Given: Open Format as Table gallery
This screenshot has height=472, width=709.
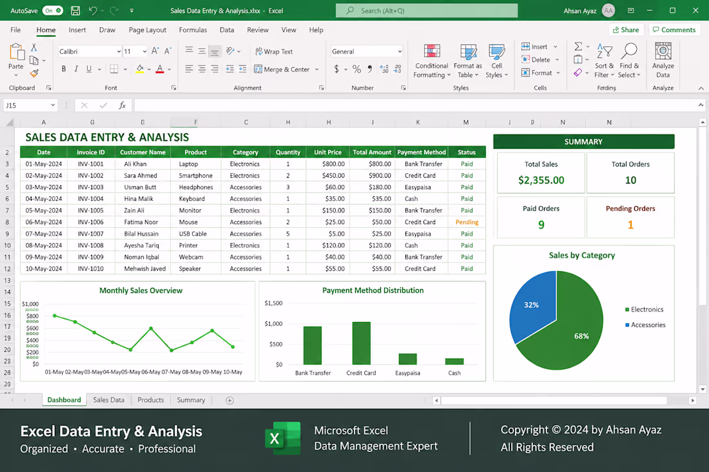Looking at the screenshot, I should [467, 61].
